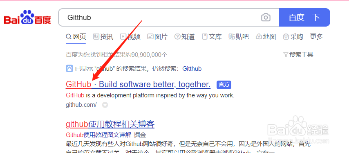Image resolution: width=349 pixels, height=153 pixels.
Task: Click the Baidu logo
Action: [x=27, y=17]
